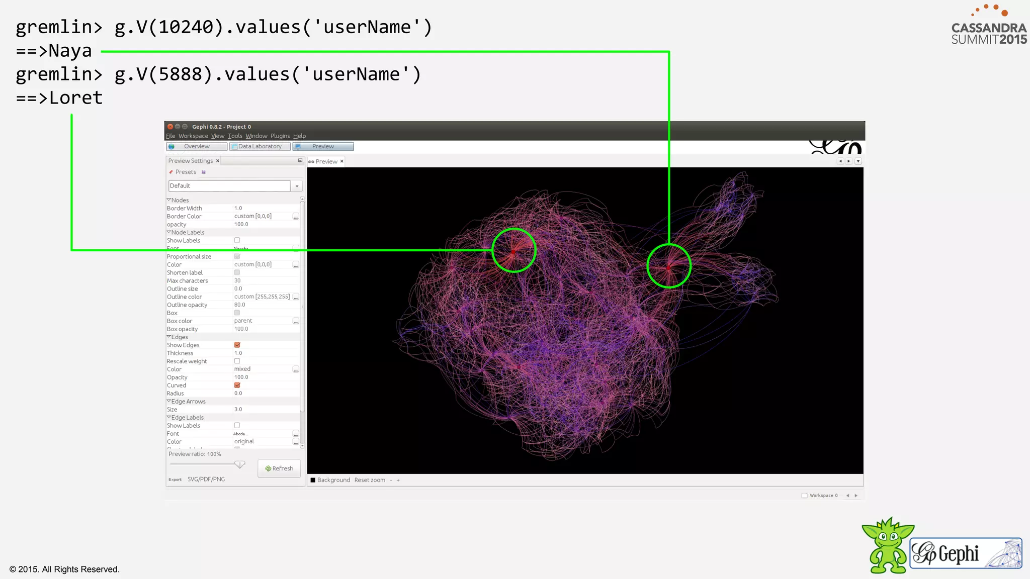Zoom in with the plus button
This screenshot has height=579, width=1030.
point(398,480)
